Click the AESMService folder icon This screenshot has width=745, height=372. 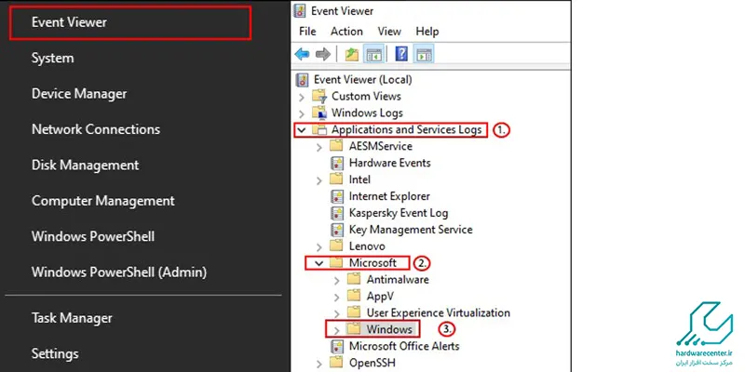tap(336, 146)
